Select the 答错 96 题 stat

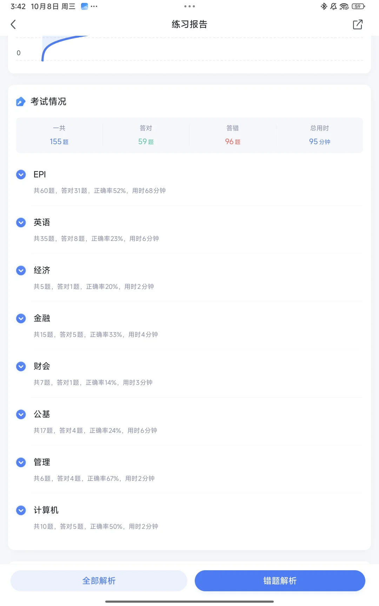click(233, 136)
